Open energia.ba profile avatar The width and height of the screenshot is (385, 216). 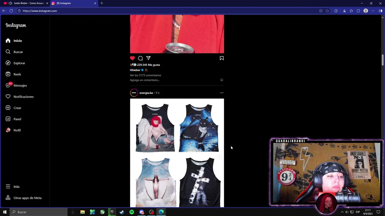pos(134,93)
